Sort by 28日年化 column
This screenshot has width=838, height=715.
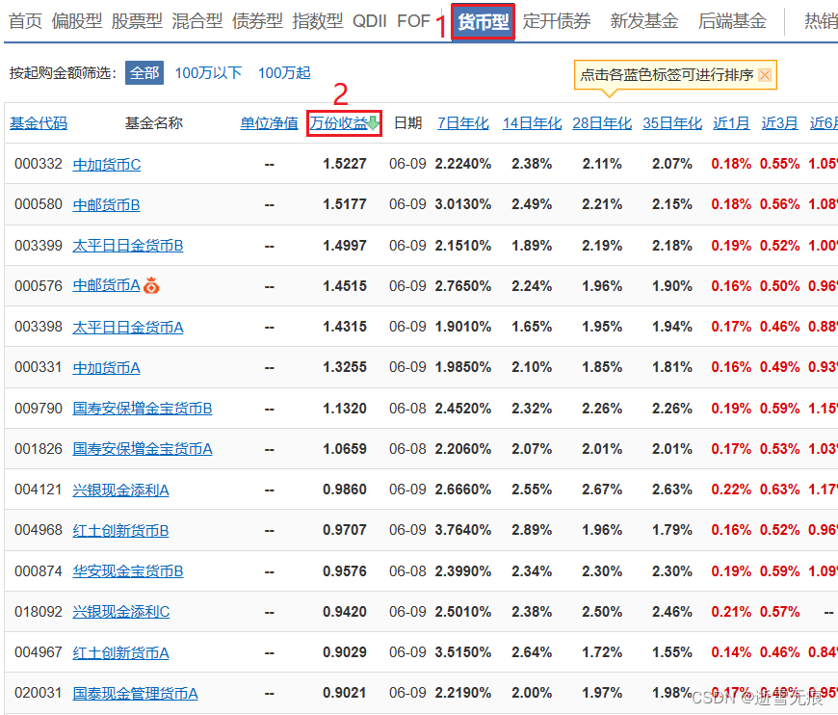(x=602, y=123)
